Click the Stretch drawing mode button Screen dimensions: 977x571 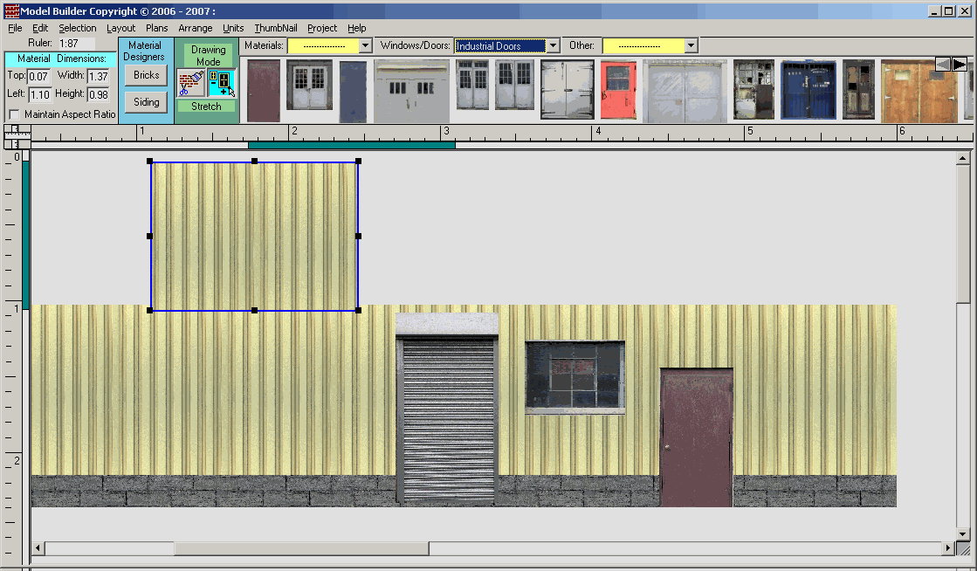tap(206, 107)
